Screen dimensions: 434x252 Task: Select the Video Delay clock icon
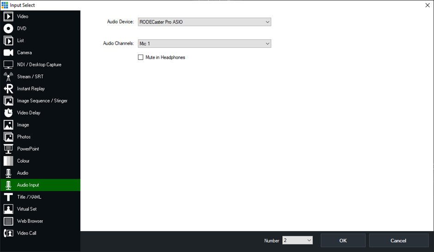pyautogui.click(x=8, y=113)
